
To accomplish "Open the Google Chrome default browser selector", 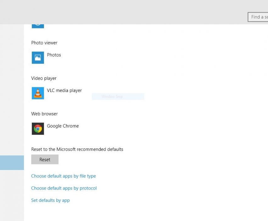I will tap(63, 126).
